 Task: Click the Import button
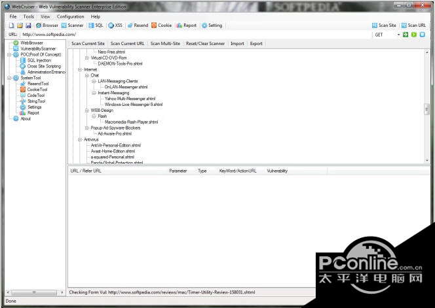coord(237,44)
